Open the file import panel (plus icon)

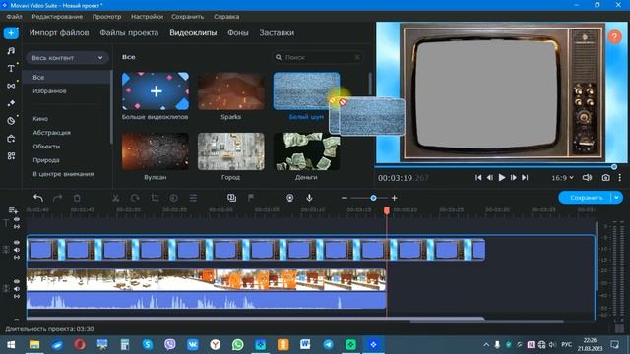click(x=11, y=32)
